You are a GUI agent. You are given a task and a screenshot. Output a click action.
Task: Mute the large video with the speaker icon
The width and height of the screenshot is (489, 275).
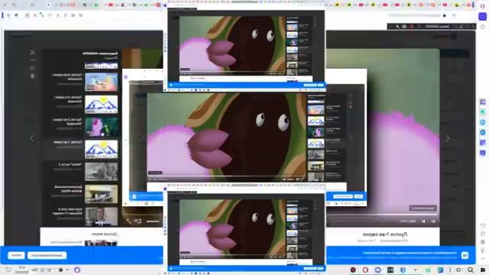click(423, 222)
